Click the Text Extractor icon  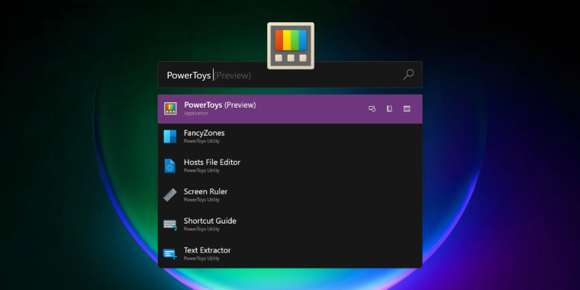(170, 253)
